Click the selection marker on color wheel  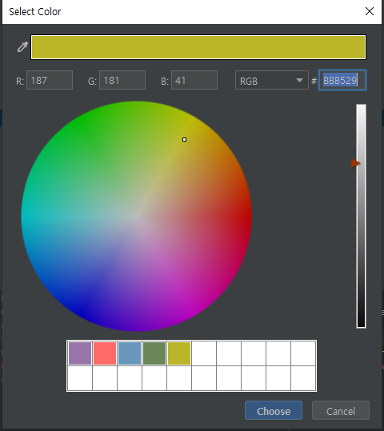coord(184,140)
